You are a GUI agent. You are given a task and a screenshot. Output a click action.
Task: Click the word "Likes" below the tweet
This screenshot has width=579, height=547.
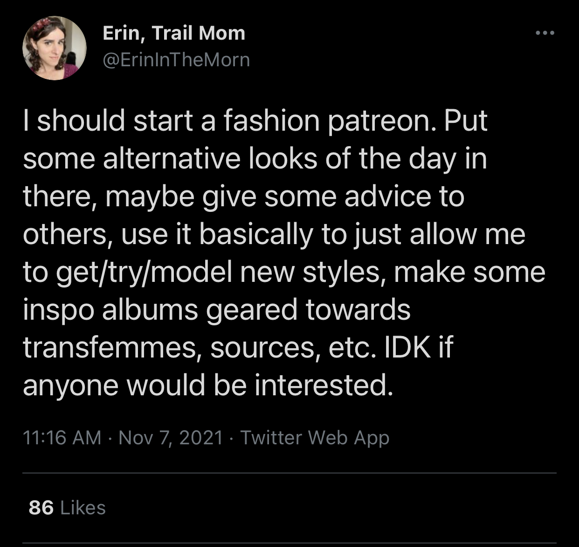pyautogui.click(x=83, y=508)
